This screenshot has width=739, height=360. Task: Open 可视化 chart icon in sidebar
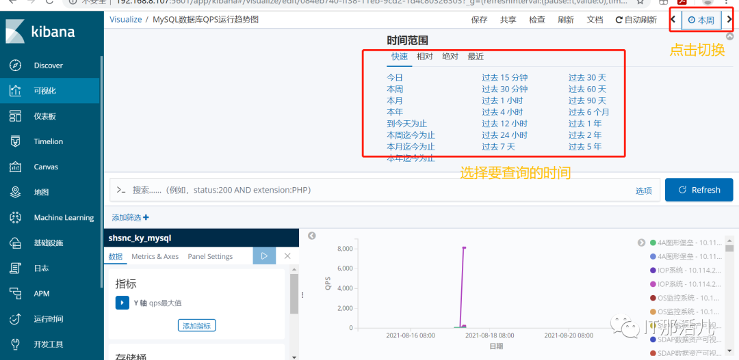(x=16, y=91)
